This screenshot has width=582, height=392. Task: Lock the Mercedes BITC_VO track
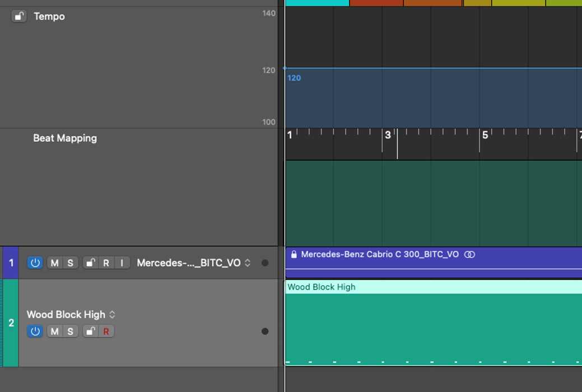(x=90, y=263)
